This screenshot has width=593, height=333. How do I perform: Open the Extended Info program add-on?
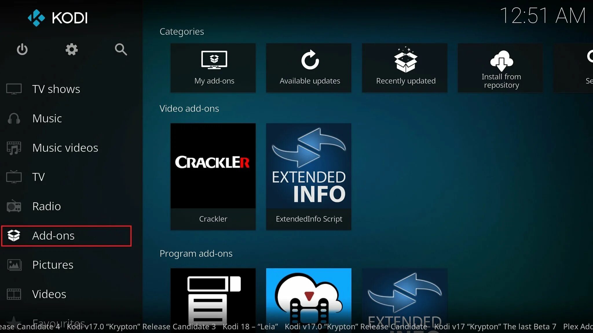pyautogui.click(x=405, y=301)
